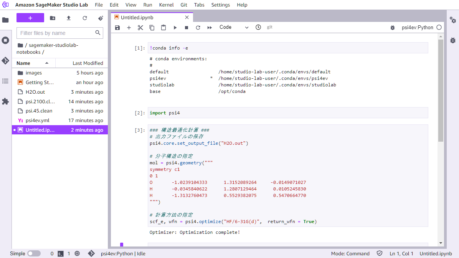459x258 pixels.
Task: Open the property inspector on right sidebar
Action: (453, 20)
